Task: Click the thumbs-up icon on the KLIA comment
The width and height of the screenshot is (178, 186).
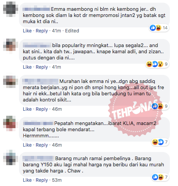Action: click(x=161, y=142)
